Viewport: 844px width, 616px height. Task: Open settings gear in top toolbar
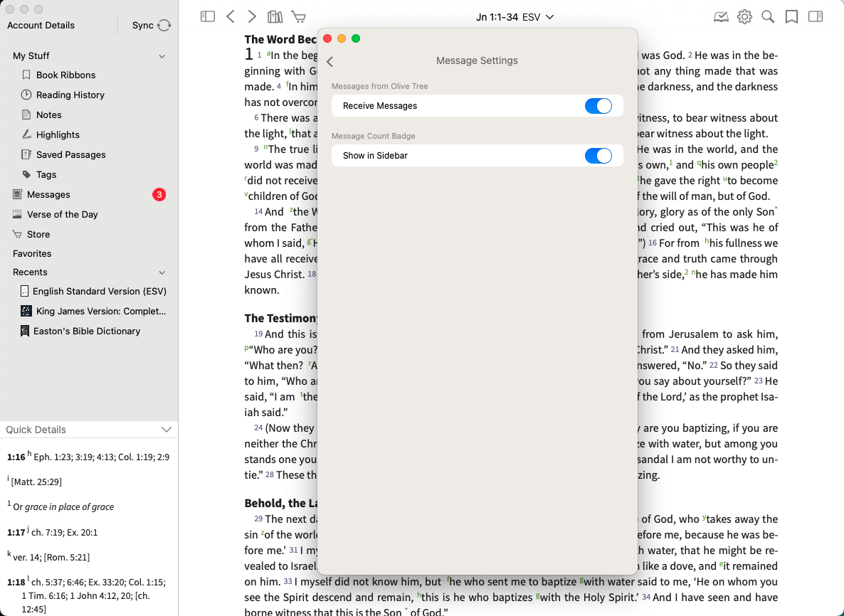click(744, 16)
